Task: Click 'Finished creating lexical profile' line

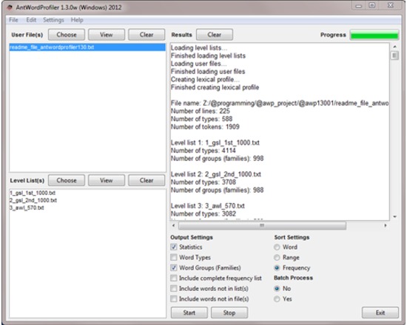Action: tap(215, 87)
